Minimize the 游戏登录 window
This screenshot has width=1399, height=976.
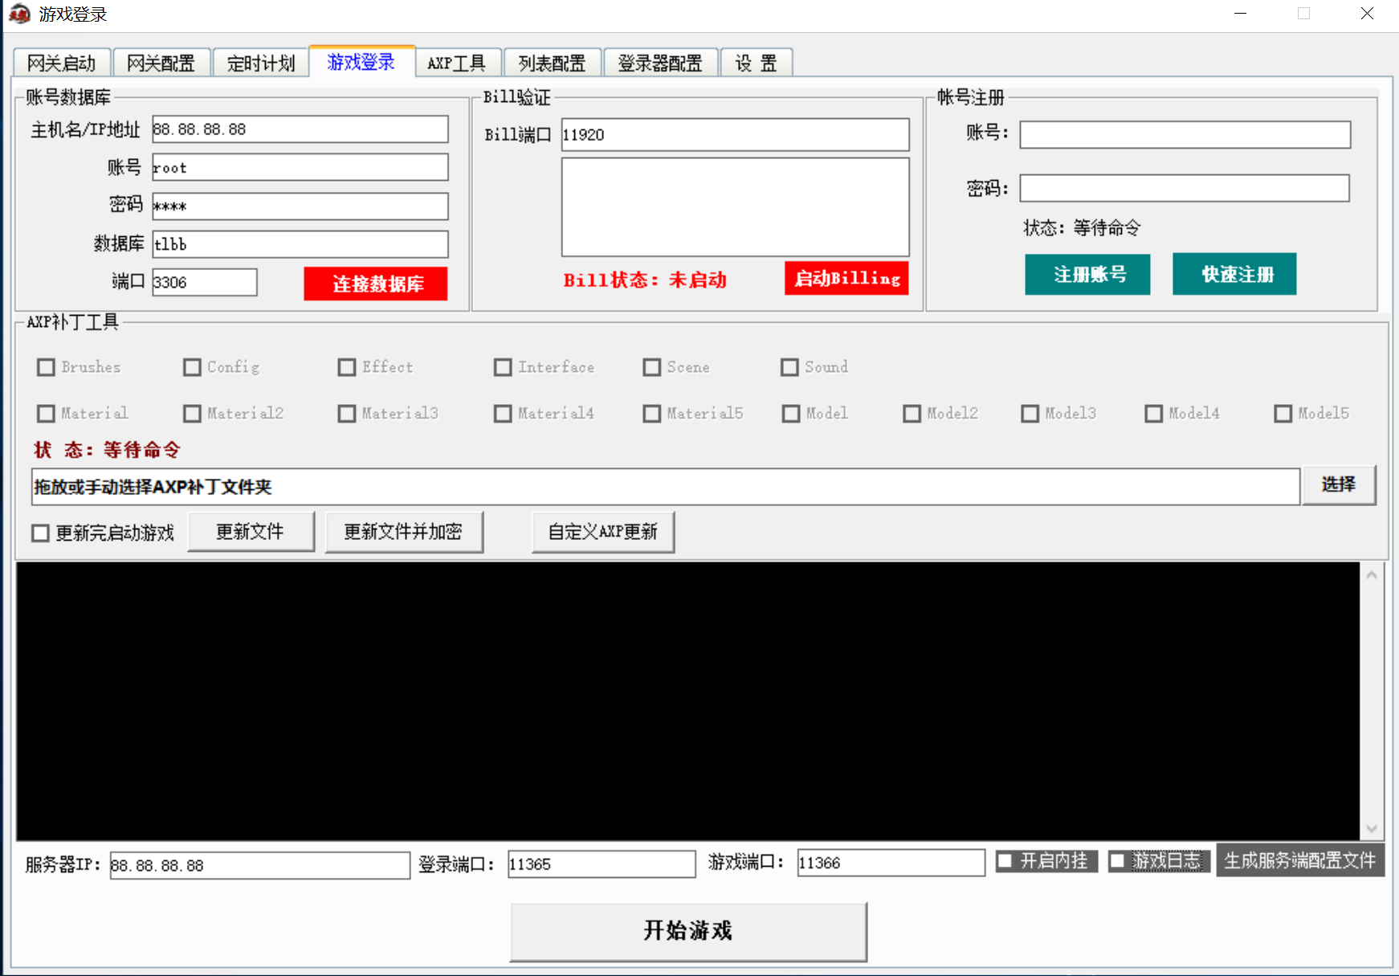pyautogui.click(x=1240, y=14)
